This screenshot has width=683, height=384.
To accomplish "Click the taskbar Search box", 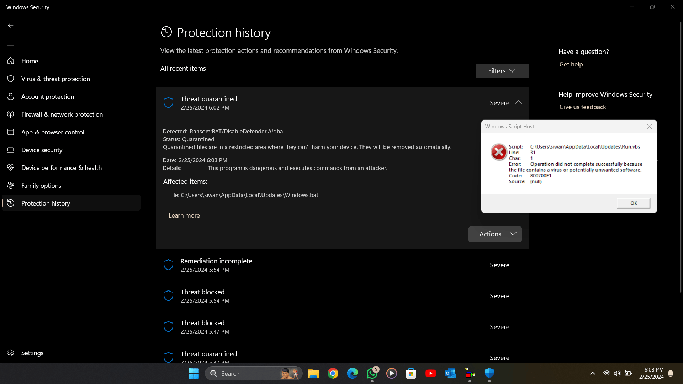I will (254, 373).
